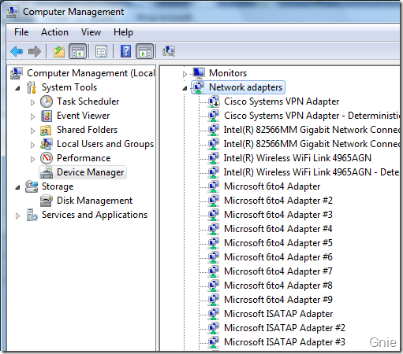Select Microsoft 6to4 Adapter #7
This screenshot has height=354, width=403.
click(x=278, y=271)
